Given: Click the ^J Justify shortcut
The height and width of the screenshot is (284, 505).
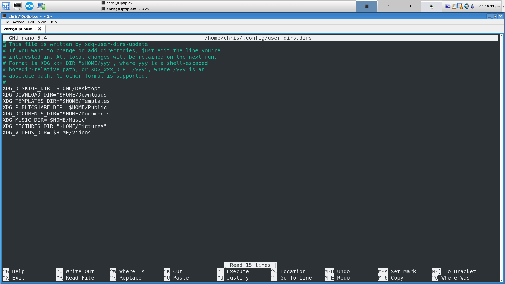Looking at the screenshot, I should pyautogui.click(x=233, y=278).
